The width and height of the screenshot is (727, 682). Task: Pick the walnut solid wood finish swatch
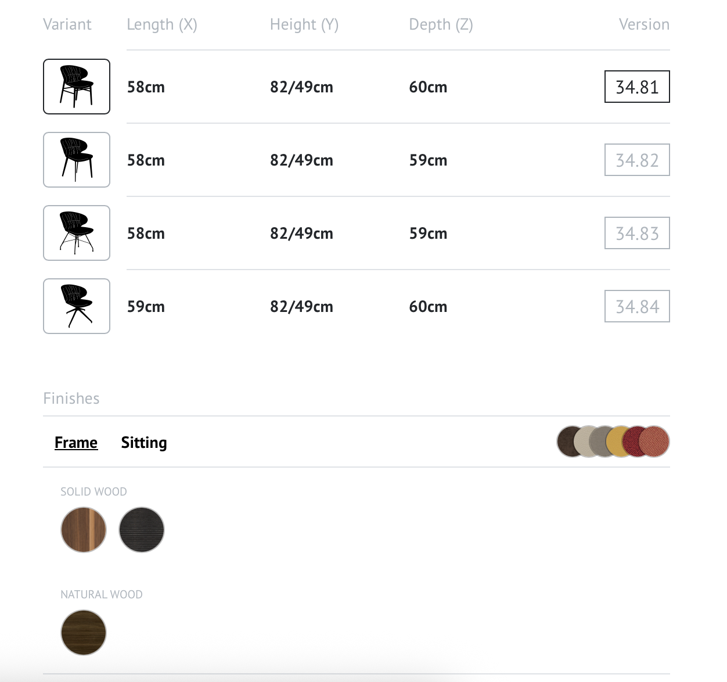tap(84, 530)
